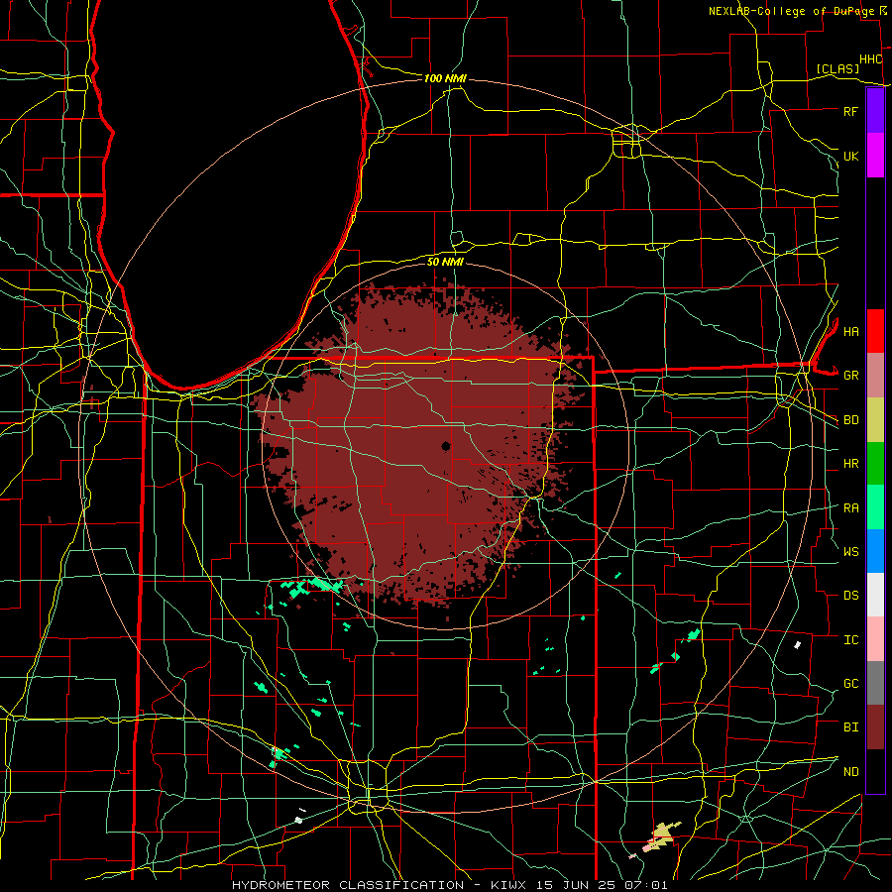The width and height of the screenshot is (892, 892).
Task: Click the "NEXLAB-College of DuPage" credit text
Action: (791, 11)
